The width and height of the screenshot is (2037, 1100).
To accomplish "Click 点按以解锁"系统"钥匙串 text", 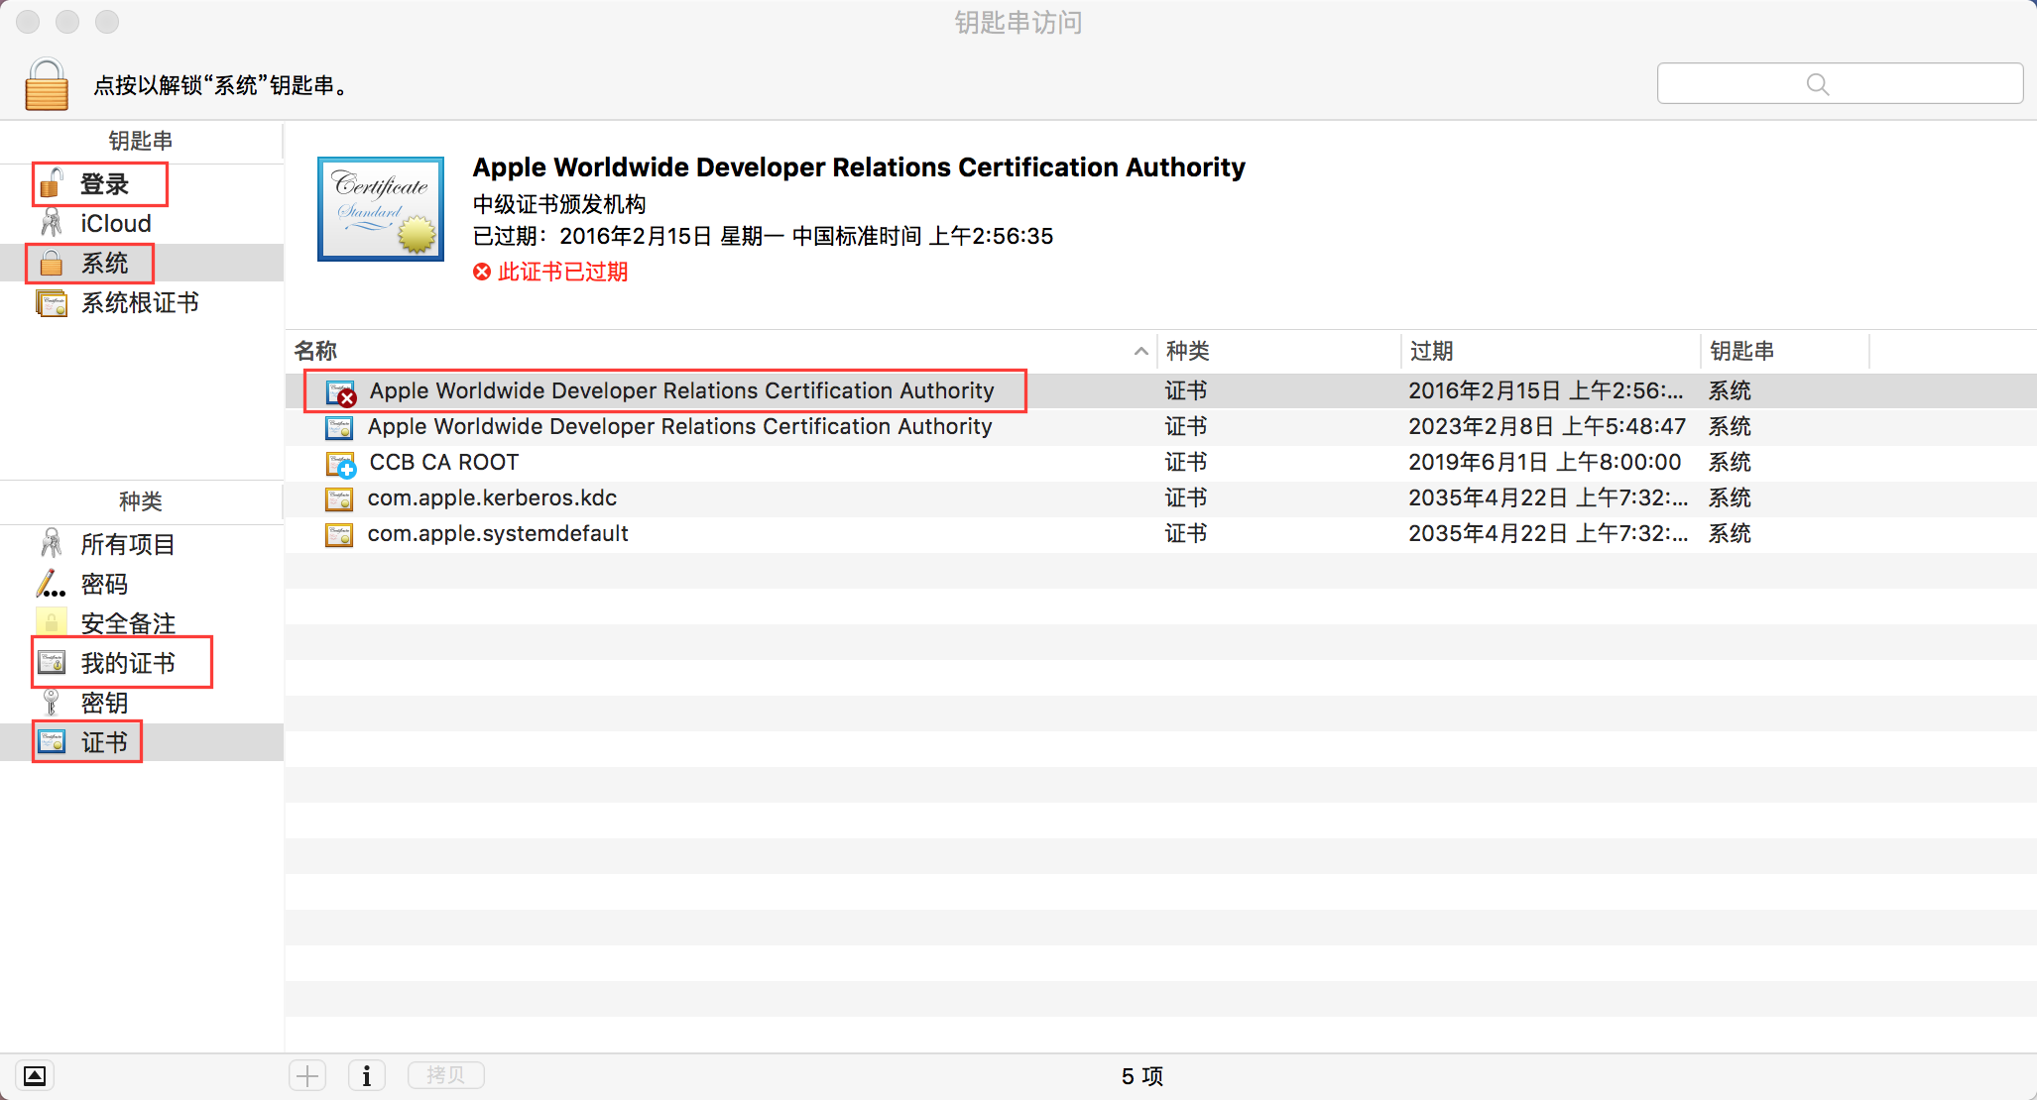I will click(x=220, y=85).
